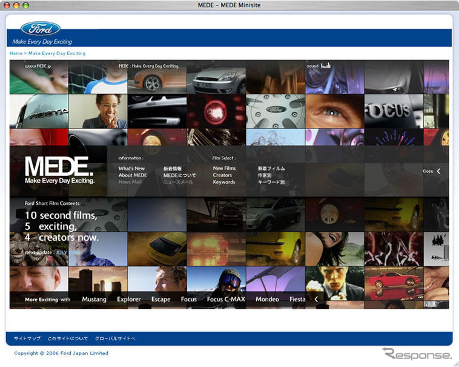Open the サイトマップ footer link

coord(27,338)
